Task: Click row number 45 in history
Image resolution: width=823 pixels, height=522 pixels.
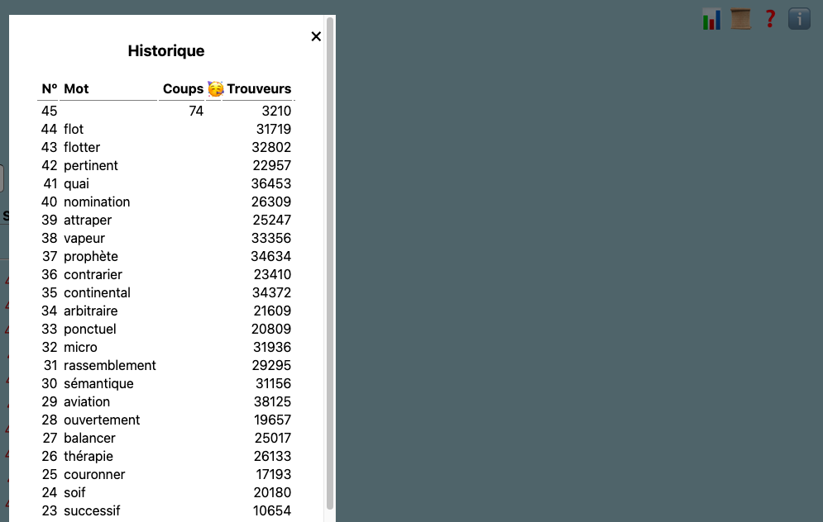Action: coord(49,111)
